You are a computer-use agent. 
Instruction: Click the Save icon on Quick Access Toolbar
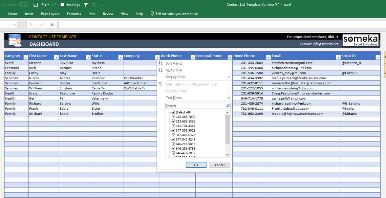pyautogui.click(x=36, y=4)
